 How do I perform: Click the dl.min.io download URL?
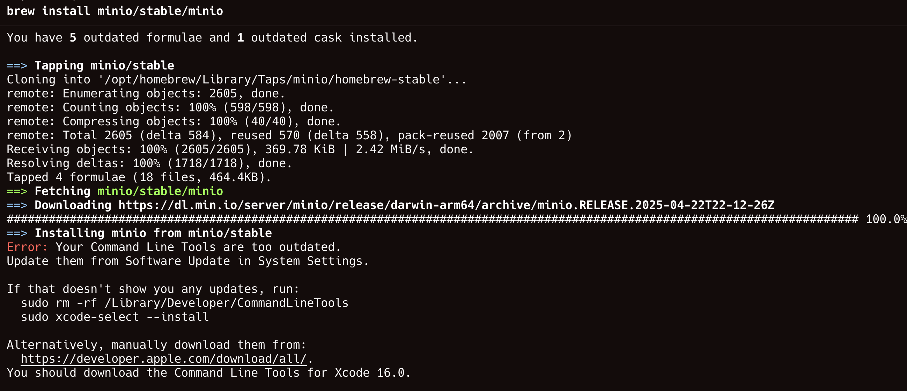coord(446,205)
